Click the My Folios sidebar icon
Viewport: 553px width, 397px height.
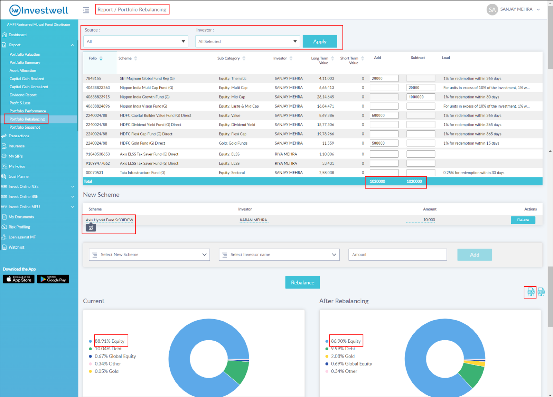click(x=4, y=166)
